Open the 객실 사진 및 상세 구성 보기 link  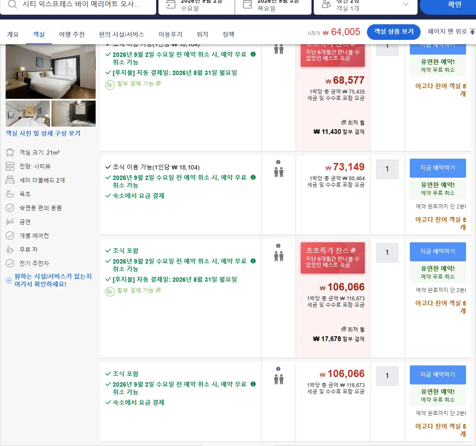click(43, 133)
